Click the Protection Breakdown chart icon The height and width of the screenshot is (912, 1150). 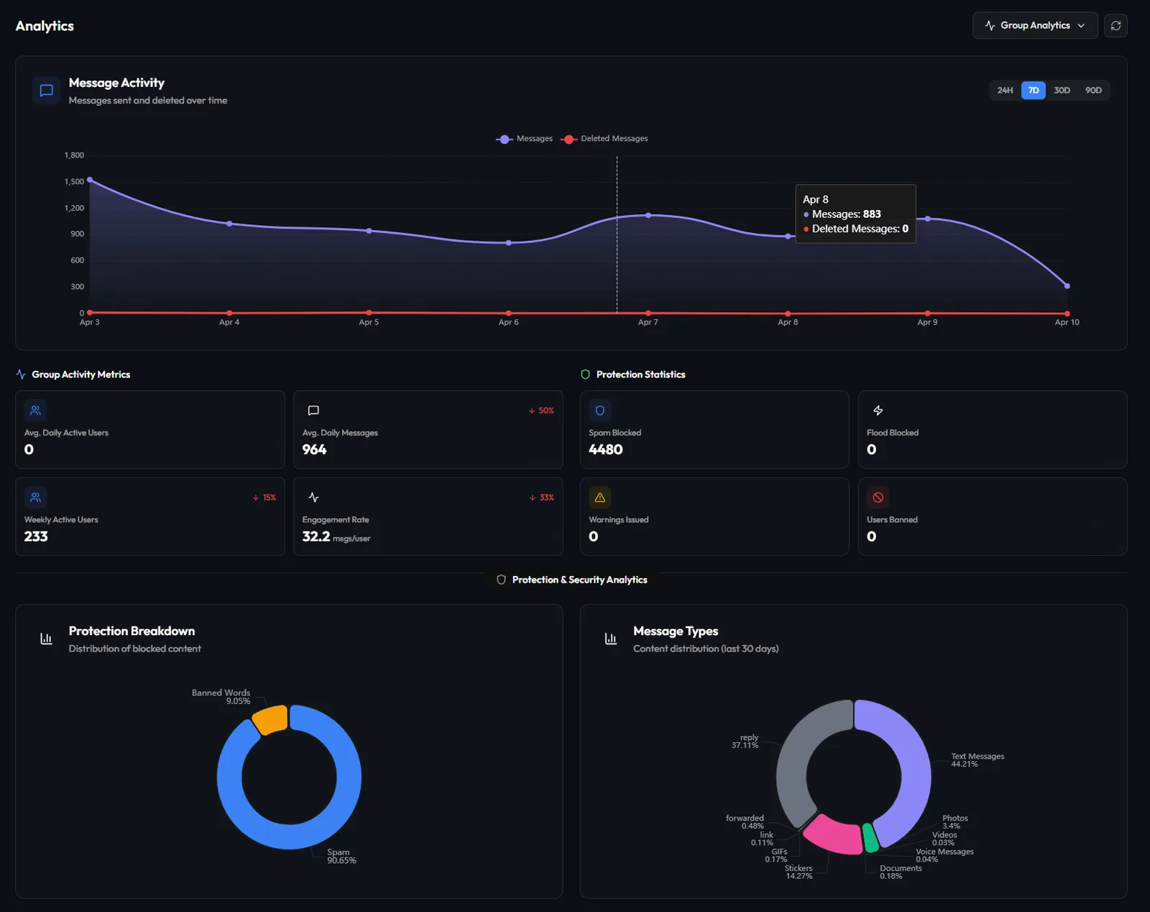(x=46, y=639)
